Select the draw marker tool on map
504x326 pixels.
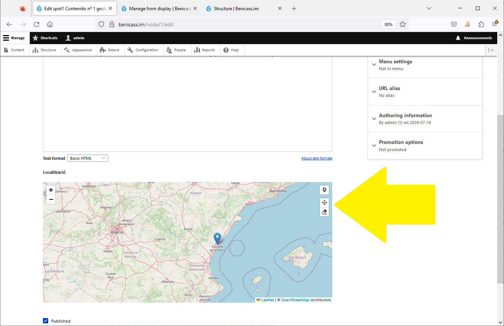324,190
